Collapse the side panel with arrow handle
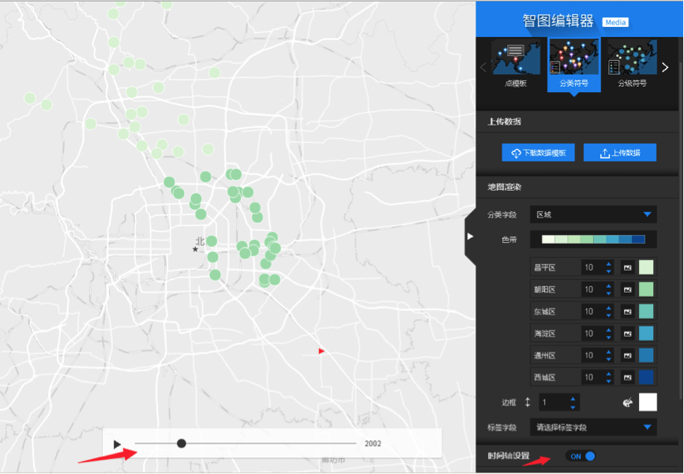The width and height of the screenshot is (684, 474). (470, 236)
